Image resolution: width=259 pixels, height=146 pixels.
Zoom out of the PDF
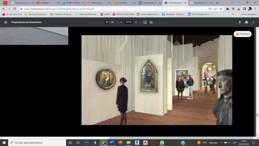click(x=121, y=22)
